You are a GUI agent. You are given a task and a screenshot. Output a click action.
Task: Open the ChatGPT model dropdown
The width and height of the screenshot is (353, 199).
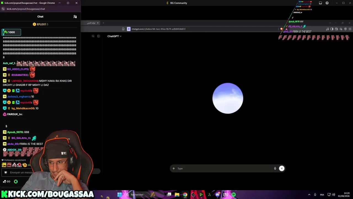coord(114,36)
